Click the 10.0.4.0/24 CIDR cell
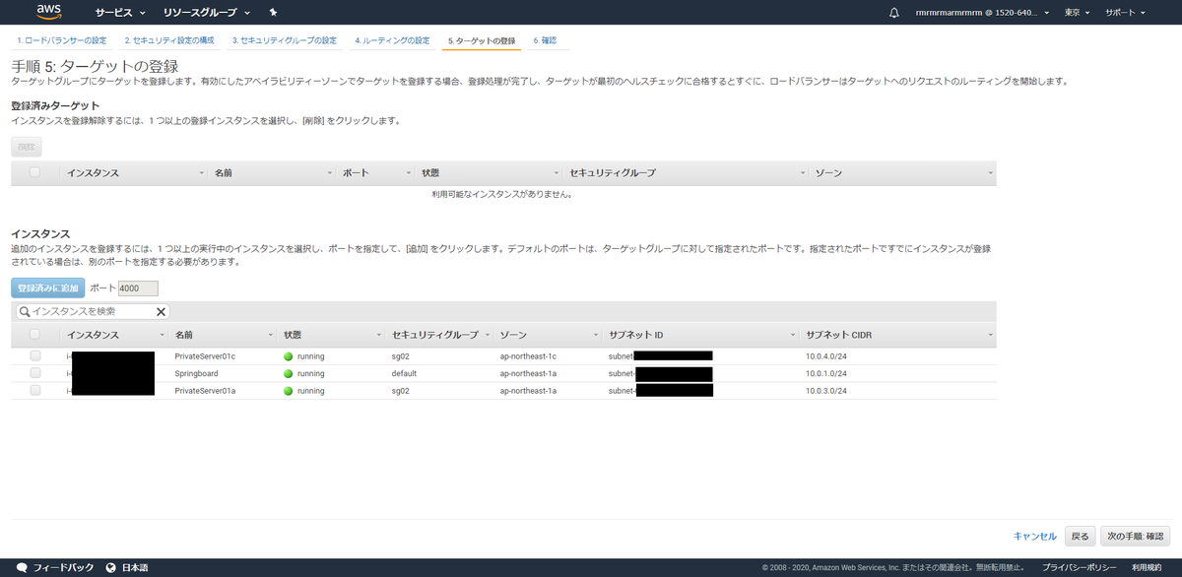 (x=826, y=356)
